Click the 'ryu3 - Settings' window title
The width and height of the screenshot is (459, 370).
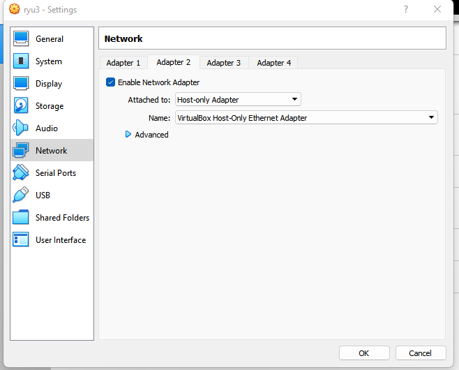point(50,10)
